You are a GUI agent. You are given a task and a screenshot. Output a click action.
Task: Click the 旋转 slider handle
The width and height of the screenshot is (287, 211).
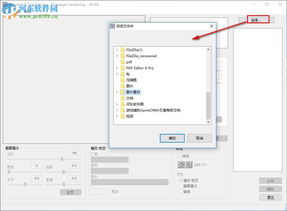64,171
